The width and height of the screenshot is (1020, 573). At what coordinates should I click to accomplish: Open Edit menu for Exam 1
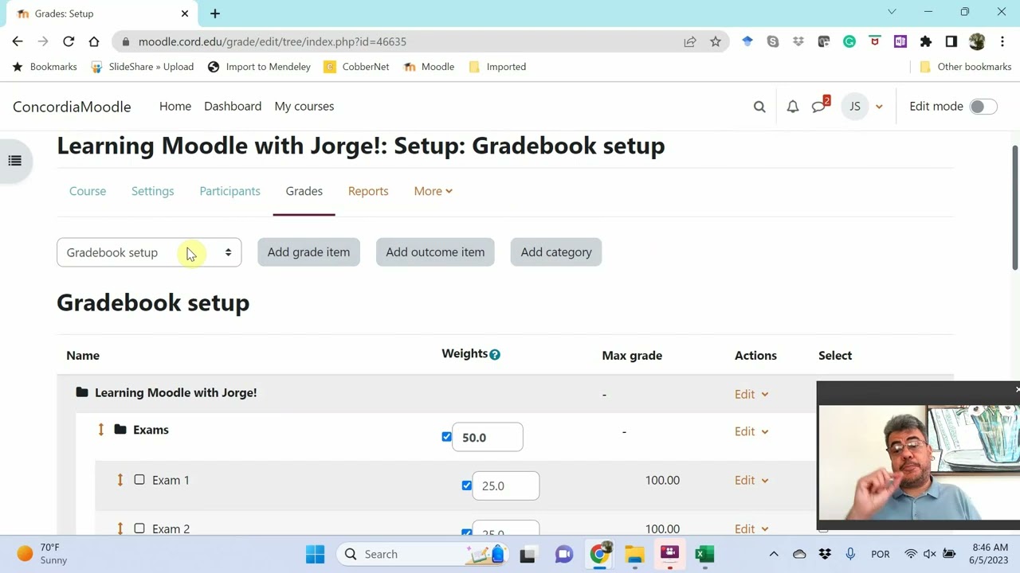pyautogui.click(x=751, y=480)
